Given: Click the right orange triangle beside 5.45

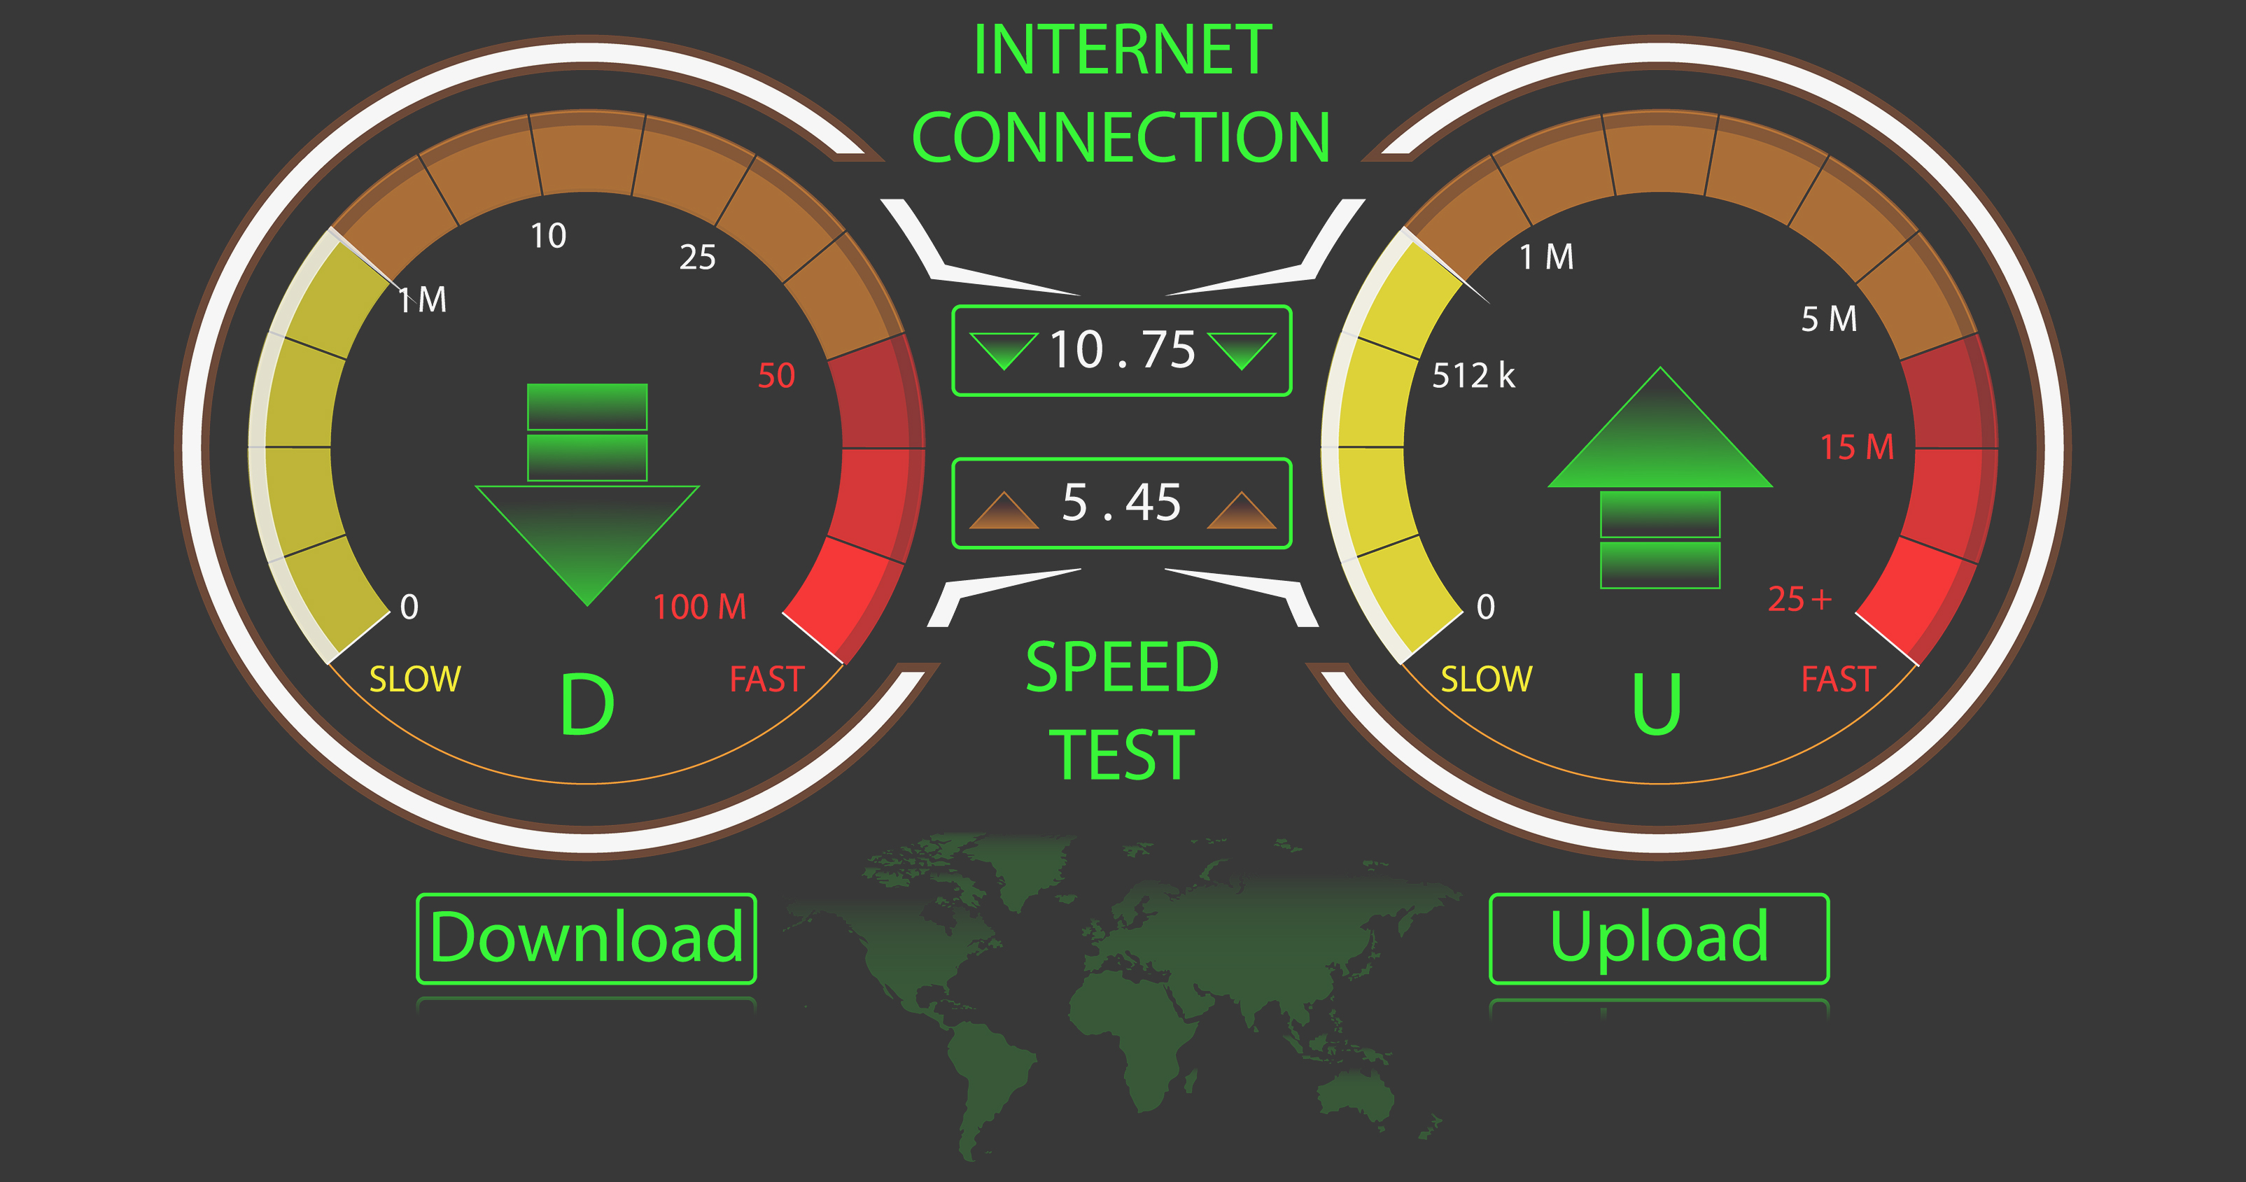Looking at the screenshot, I should pyautogui.click(x=1242, y=511).
